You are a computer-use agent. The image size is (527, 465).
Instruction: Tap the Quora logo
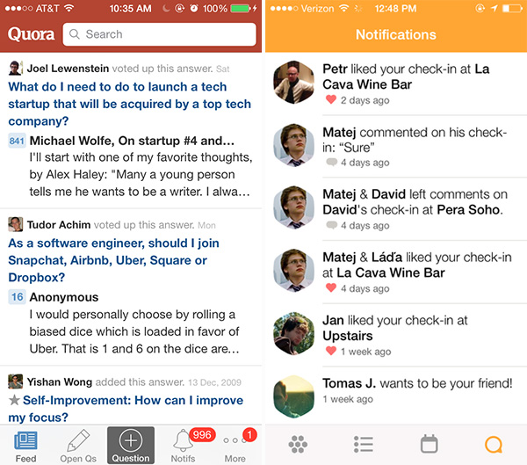point(31,34)
